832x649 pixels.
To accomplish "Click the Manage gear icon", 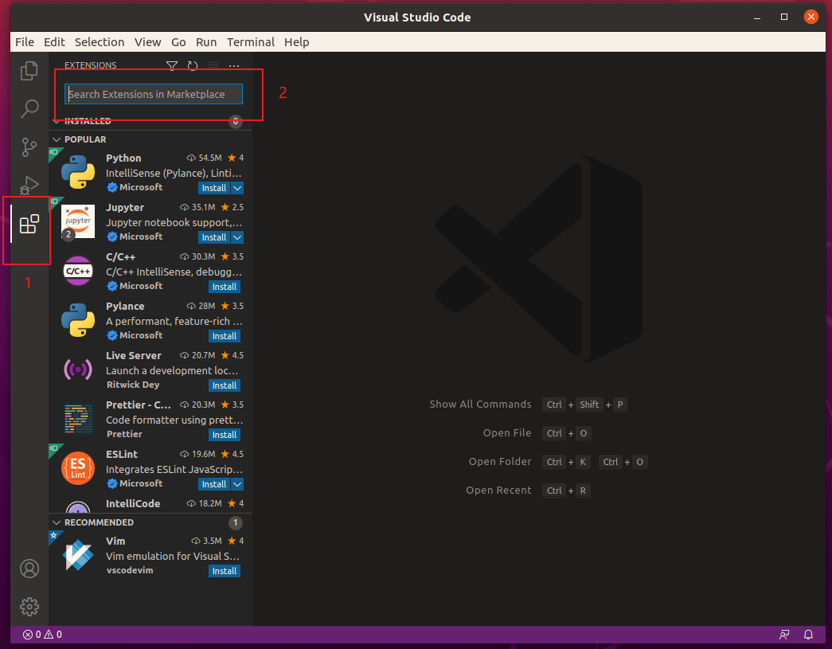I will [x=29, y=606].
